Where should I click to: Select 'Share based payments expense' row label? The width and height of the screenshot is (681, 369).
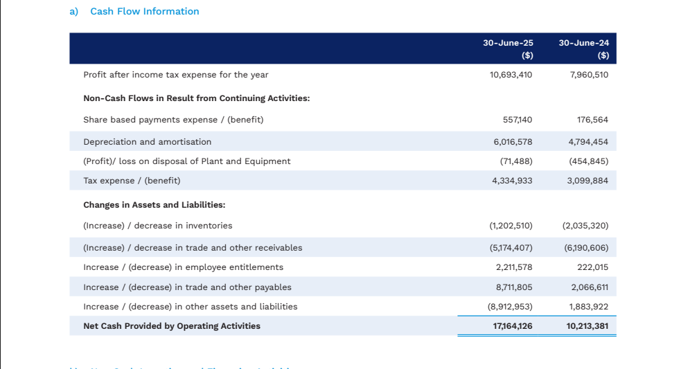(x=173, y=120)
